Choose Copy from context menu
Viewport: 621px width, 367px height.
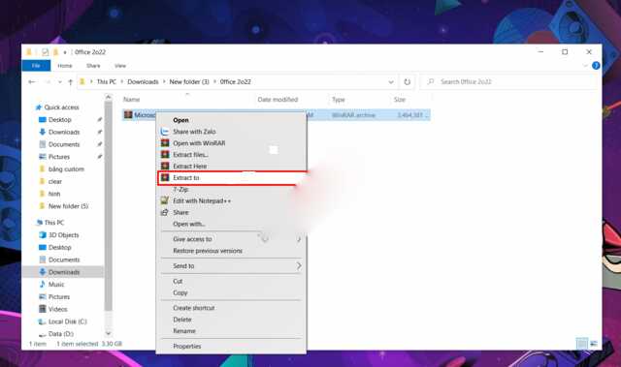tap(180, 292)
